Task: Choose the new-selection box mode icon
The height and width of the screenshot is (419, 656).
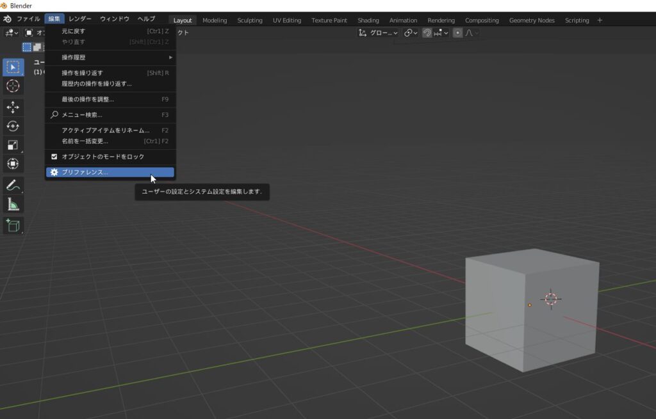Action: pos(27,47)
